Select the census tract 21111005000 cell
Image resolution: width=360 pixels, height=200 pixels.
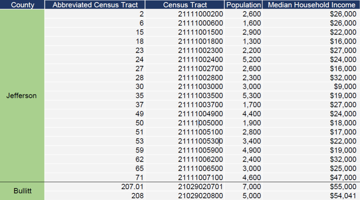tap(200, 123)
